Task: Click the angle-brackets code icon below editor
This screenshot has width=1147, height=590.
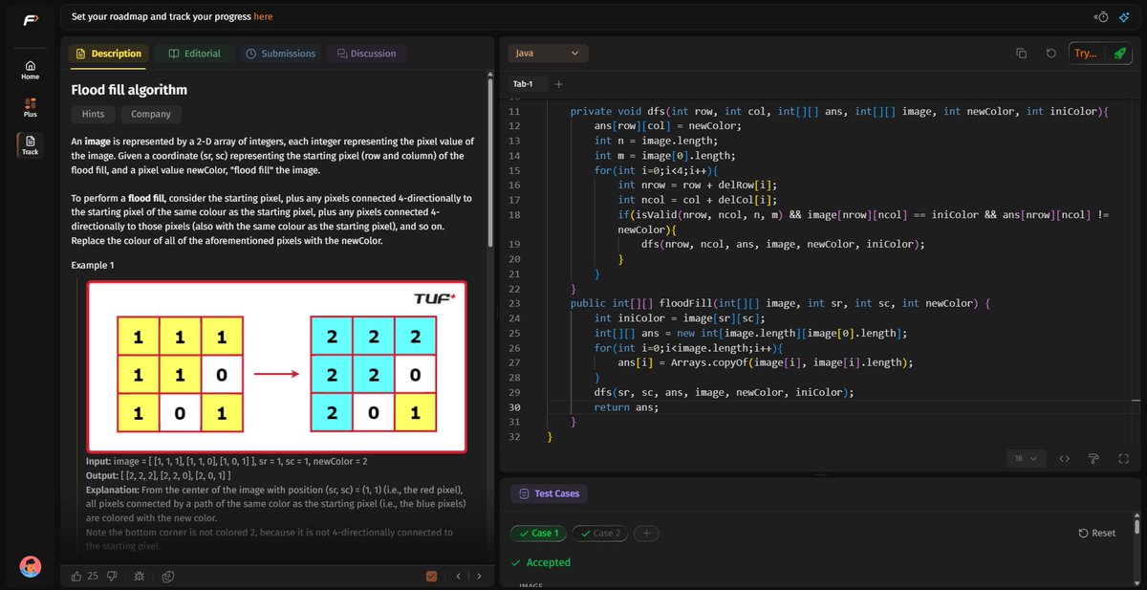Action: click(1064, 459)
